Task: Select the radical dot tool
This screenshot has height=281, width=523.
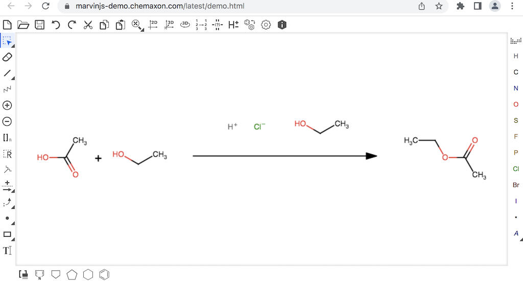Action: [x=7, y=218]
